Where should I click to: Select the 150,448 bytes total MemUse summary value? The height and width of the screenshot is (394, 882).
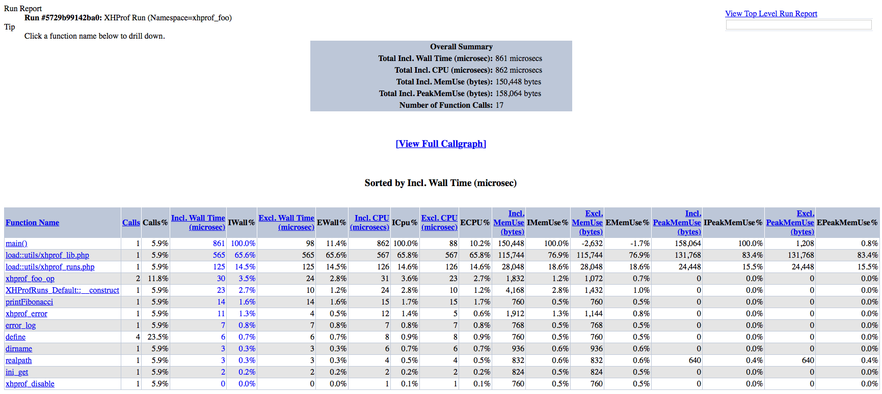tap(518, 82)
